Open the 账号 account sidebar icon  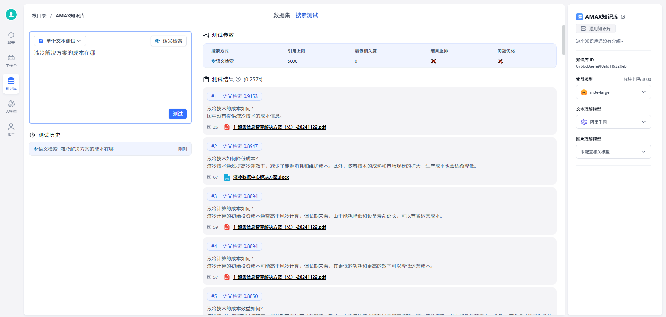click(x=11, y=130)
